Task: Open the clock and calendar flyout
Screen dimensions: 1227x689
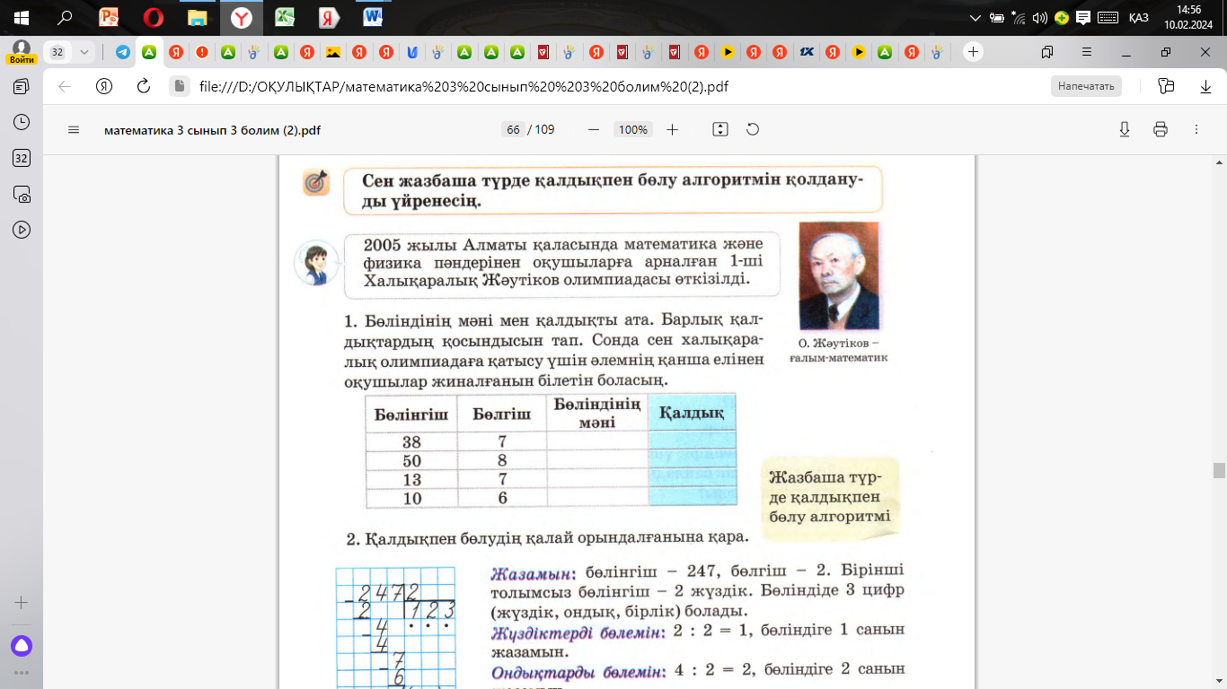Action: 1187,17
